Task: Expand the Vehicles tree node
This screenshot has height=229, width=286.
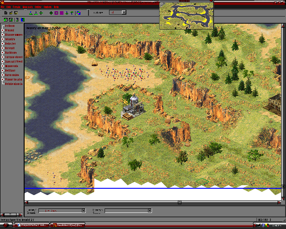Action: pos(3,44)
